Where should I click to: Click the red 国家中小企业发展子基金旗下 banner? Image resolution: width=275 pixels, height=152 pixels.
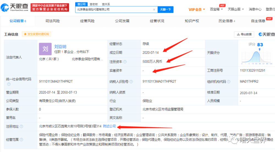click(50, 7)
